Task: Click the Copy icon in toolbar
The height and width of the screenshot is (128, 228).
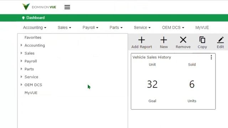Action: [x=202, y=40]
